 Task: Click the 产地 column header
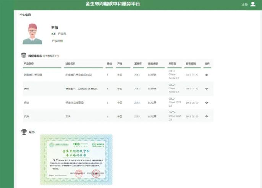pos(120,64)
